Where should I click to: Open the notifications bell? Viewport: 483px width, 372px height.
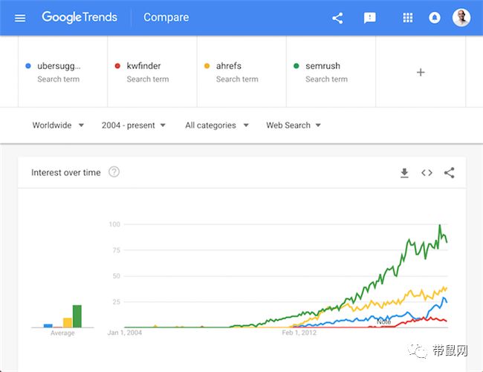[435, 18]
